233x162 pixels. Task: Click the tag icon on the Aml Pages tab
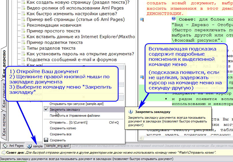point(5,146)
